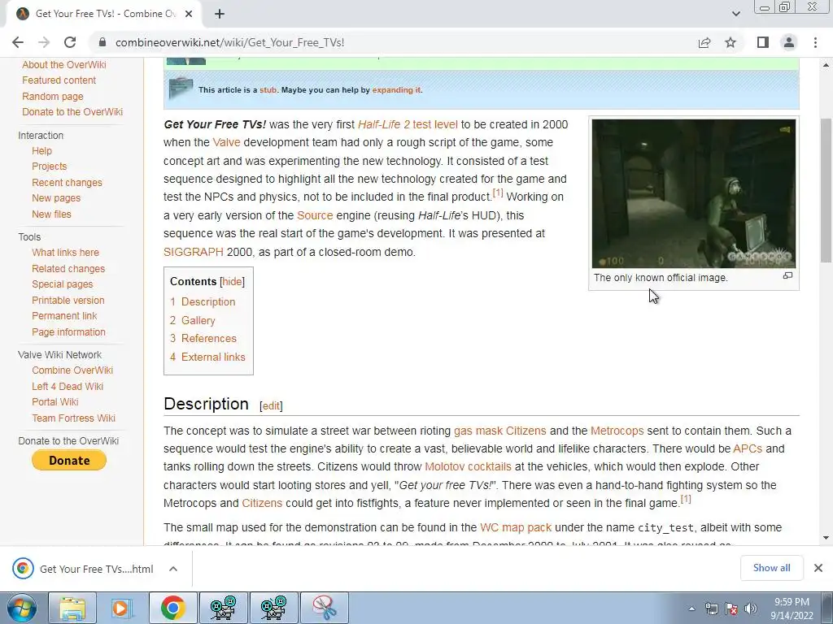Image resolution: width=833 pixels, height=624 pixels.
Task: Open What links here tool
Action: (65, 253)
